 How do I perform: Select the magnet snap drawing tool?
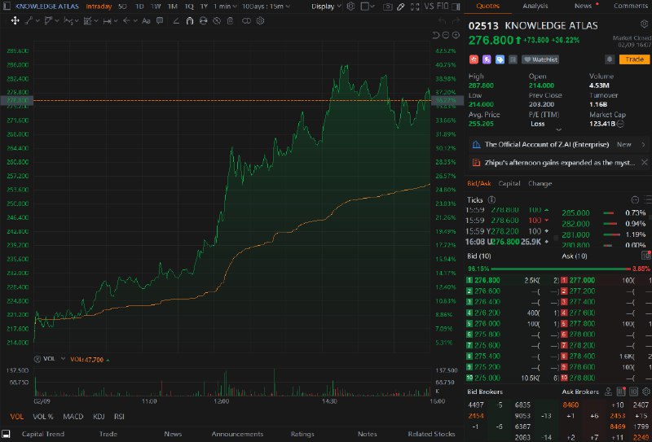tap(190, 20)
